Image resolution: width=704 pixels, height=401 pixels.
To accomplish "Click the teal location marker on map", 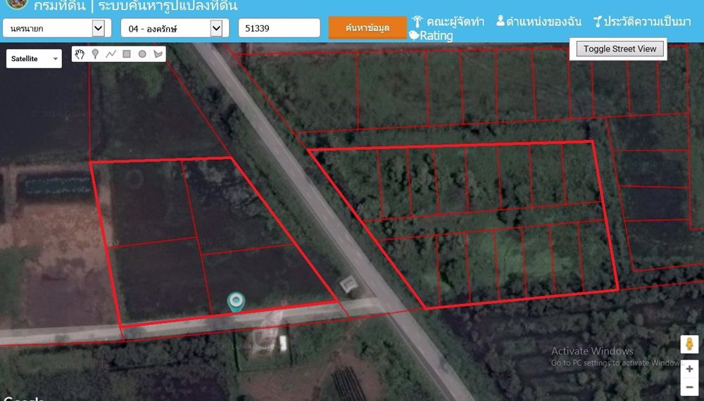I will pyautogui.click(x=237, y=301).
